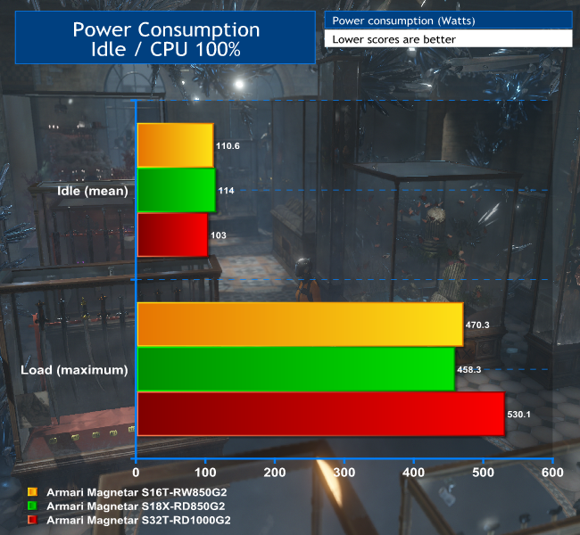Click the value label '458.3'
Viewport: 580px width, 535px height.
[469, 369]
